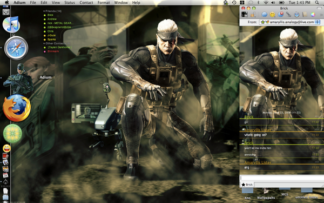This screenshot has width=324, height=203.
Task: Select Andrew in the contact list
Action: tap(52, 19)
